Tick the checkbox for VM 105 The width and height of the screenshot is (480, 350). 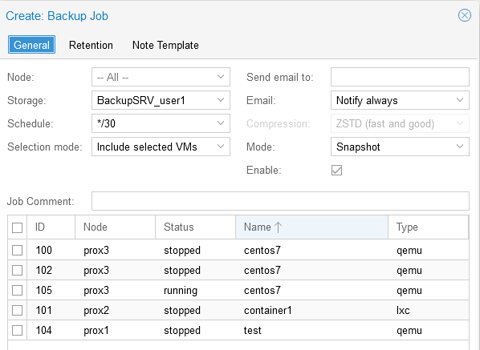pos(17,290)
